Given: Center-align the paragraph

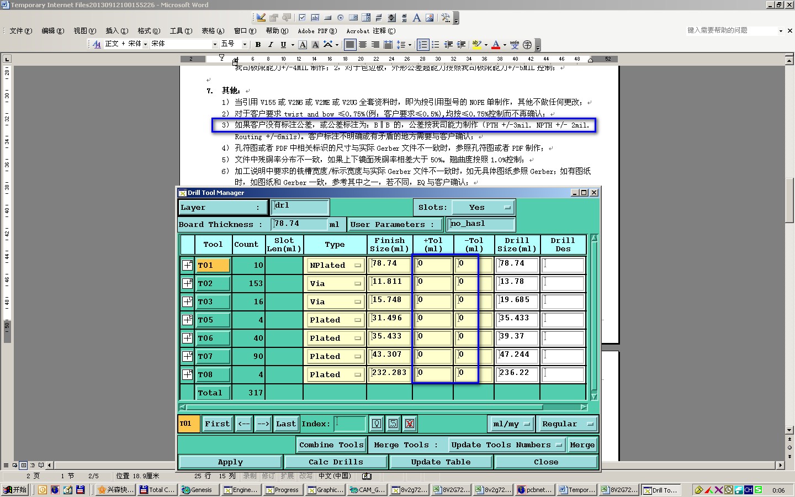Looking at the screenshot, I should click(363, 44).
